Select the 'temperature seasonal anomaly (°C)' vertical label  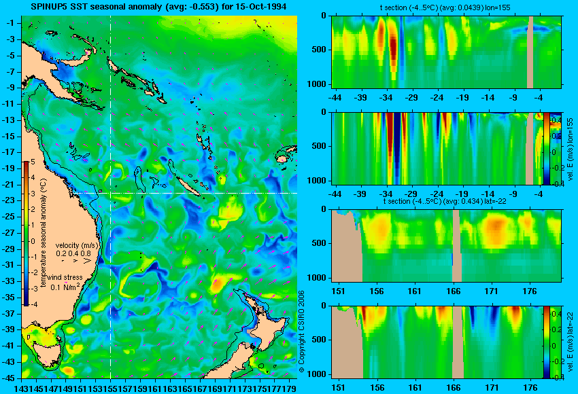44,233
